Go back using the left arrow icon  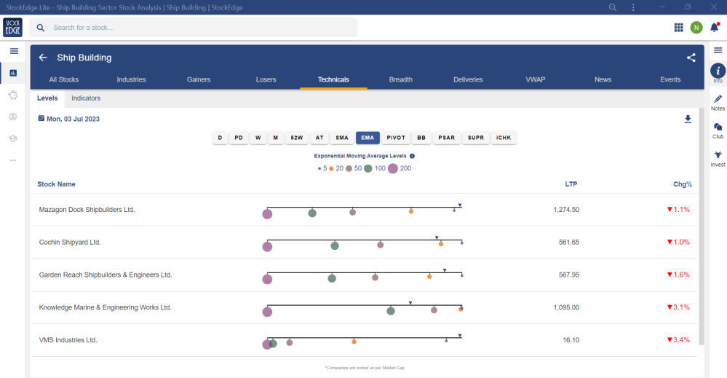pos(43,58)
